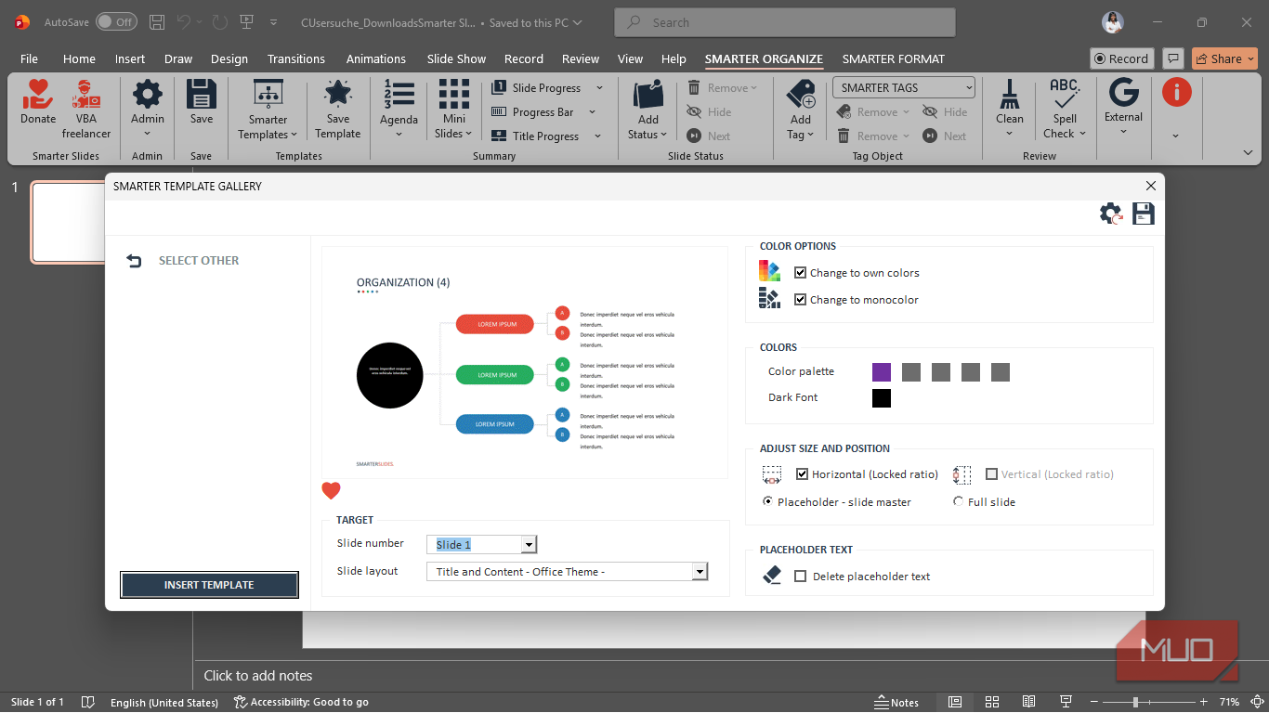The width and height of the screenshot is (1269, 713).
Task: Open the Comments icon in title bar
Action: point(1173,58)
